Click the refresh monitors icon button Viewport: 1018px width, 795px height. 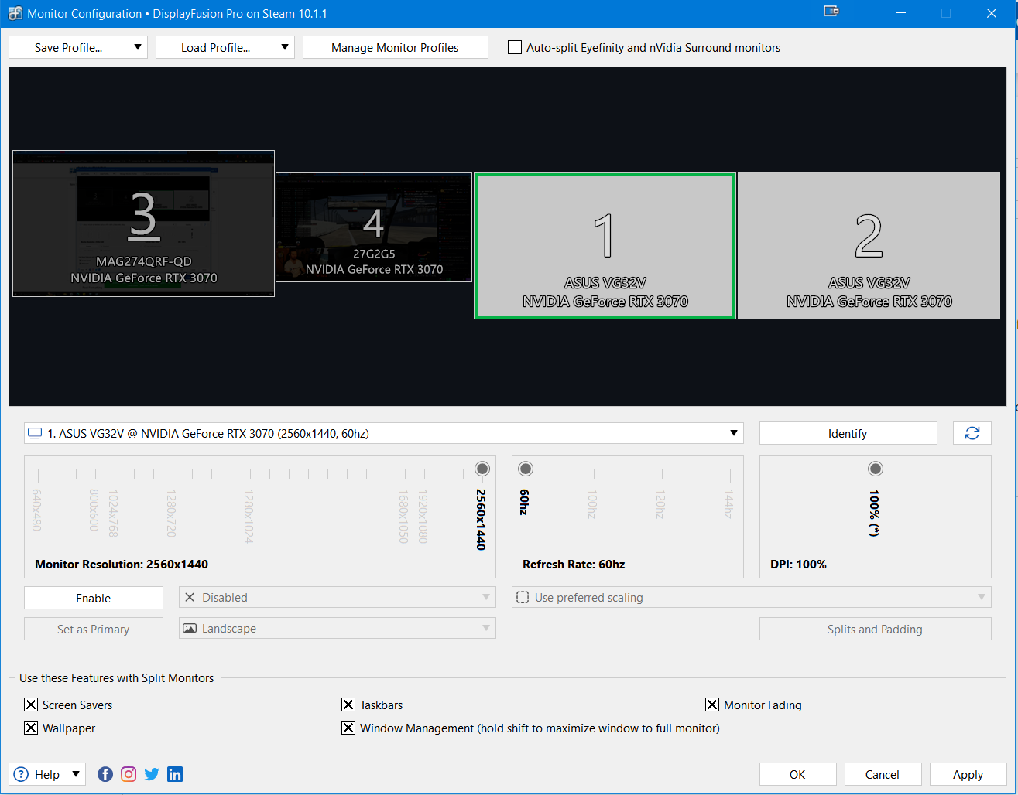click(972, 433)
